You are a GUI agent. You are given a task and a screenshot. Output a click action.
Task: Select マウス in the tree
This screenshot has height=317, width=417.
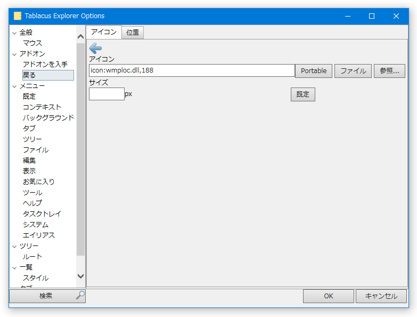(x=32, y=43)
